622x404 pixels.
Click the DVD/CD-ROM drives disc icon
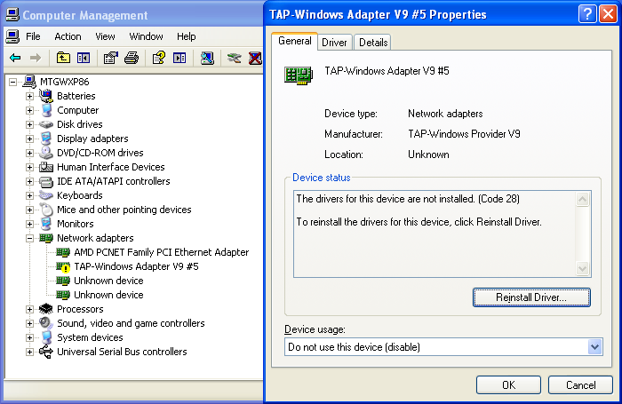coord(46,153)
